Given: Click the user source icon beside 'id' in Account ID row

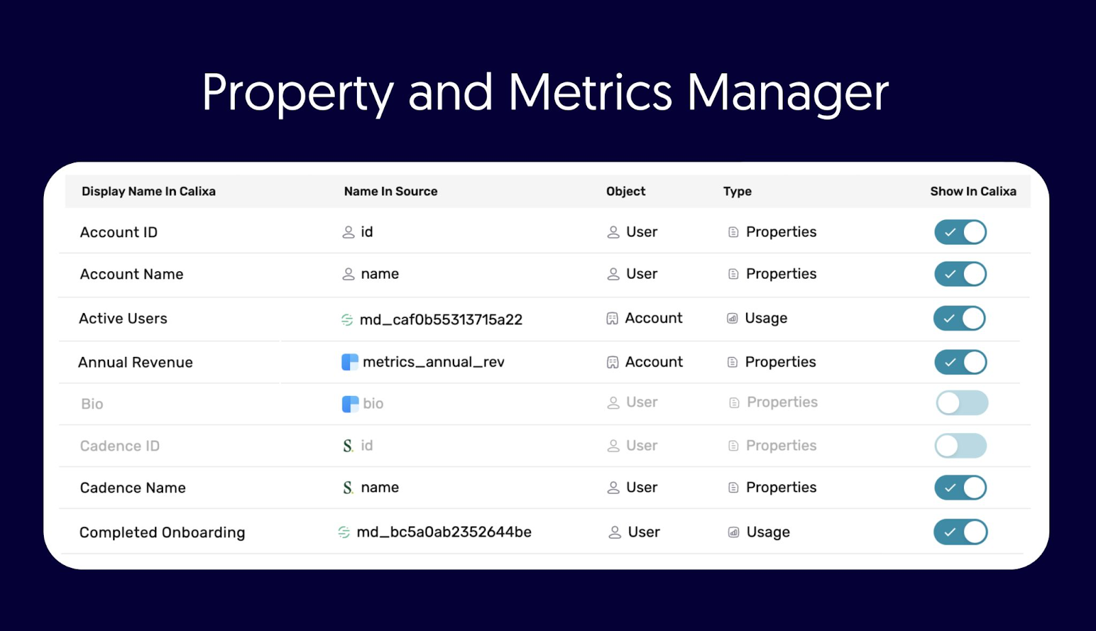Looking at the screenshot, I should point(348,232).
